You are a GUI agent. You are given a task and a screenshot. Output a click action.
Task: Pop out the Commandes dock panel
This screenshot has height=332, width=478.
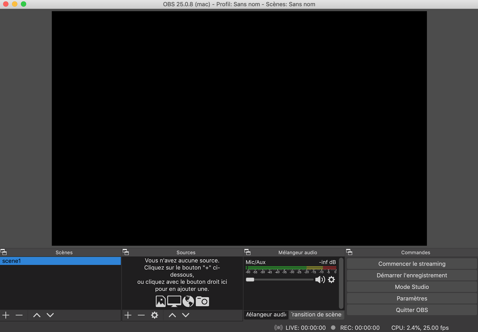pos(349,252)
